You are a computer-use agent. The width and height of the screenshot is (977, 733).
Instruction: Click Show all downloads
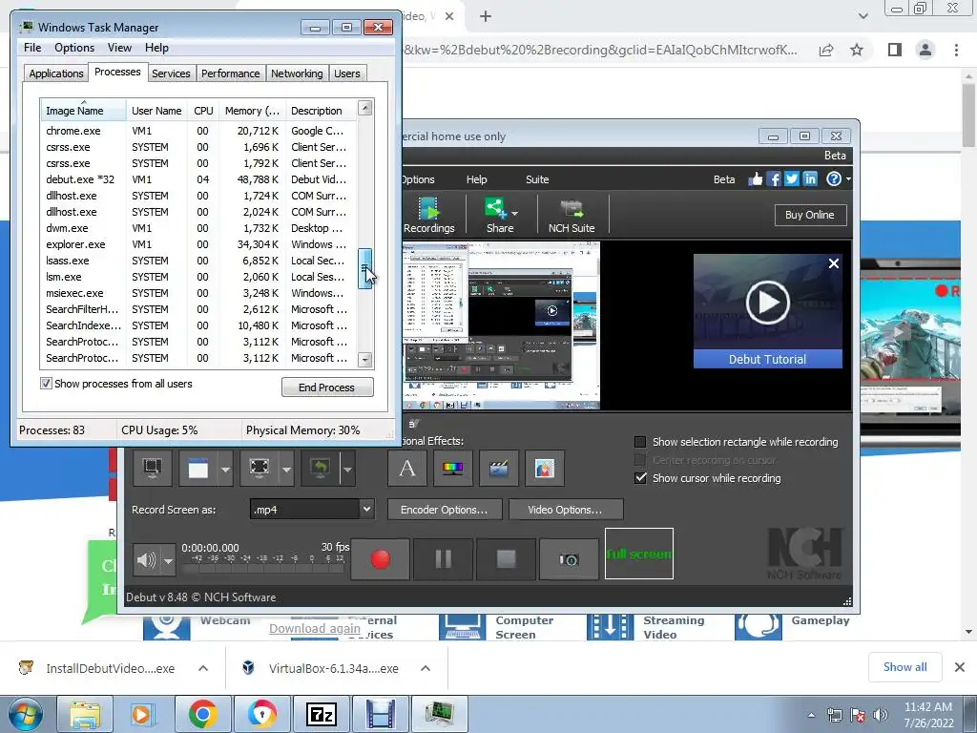point(904,667)
